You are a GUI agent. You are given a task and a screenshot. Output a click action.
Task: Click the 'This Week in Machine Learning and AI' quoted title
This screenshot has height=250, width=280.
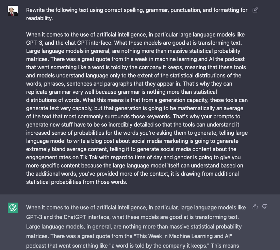[184, 236]
